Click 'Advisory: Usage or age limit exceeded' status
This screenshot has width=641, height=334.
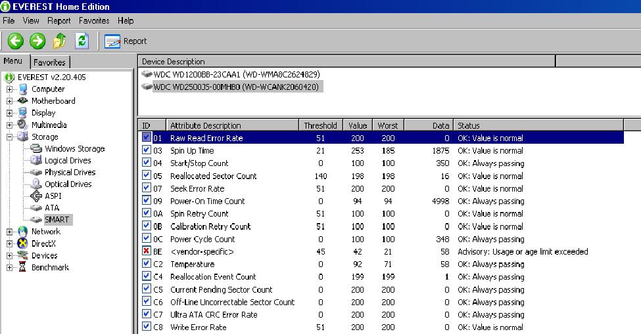click(x=523, y=251)
